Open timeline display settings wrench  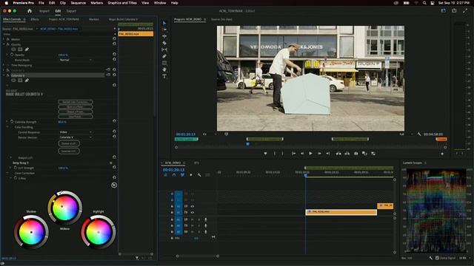(x=199, y=175)
